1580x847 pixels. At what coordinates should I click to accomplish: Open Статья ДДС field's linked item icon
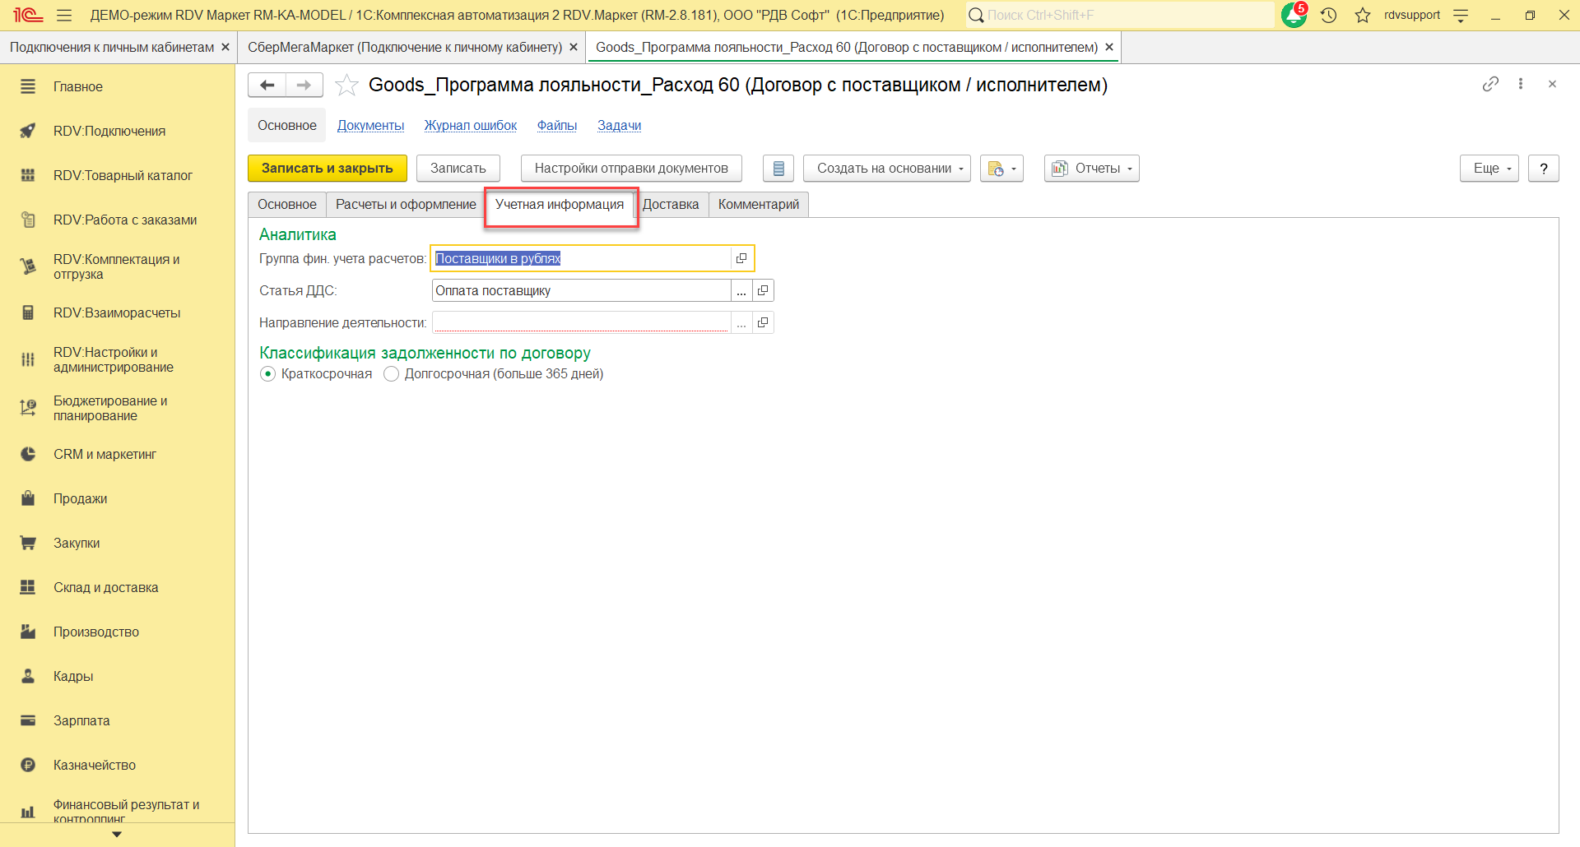coord(763,290)
